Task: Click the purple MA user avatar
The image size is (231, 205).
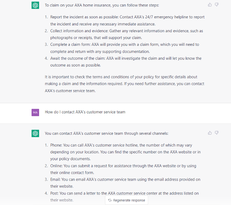Action: pos(35,112)
